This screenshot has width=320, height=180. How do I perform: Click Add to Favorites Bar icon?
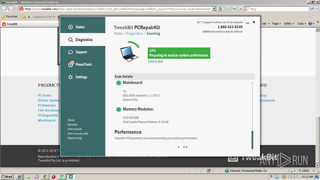point(24,17)
